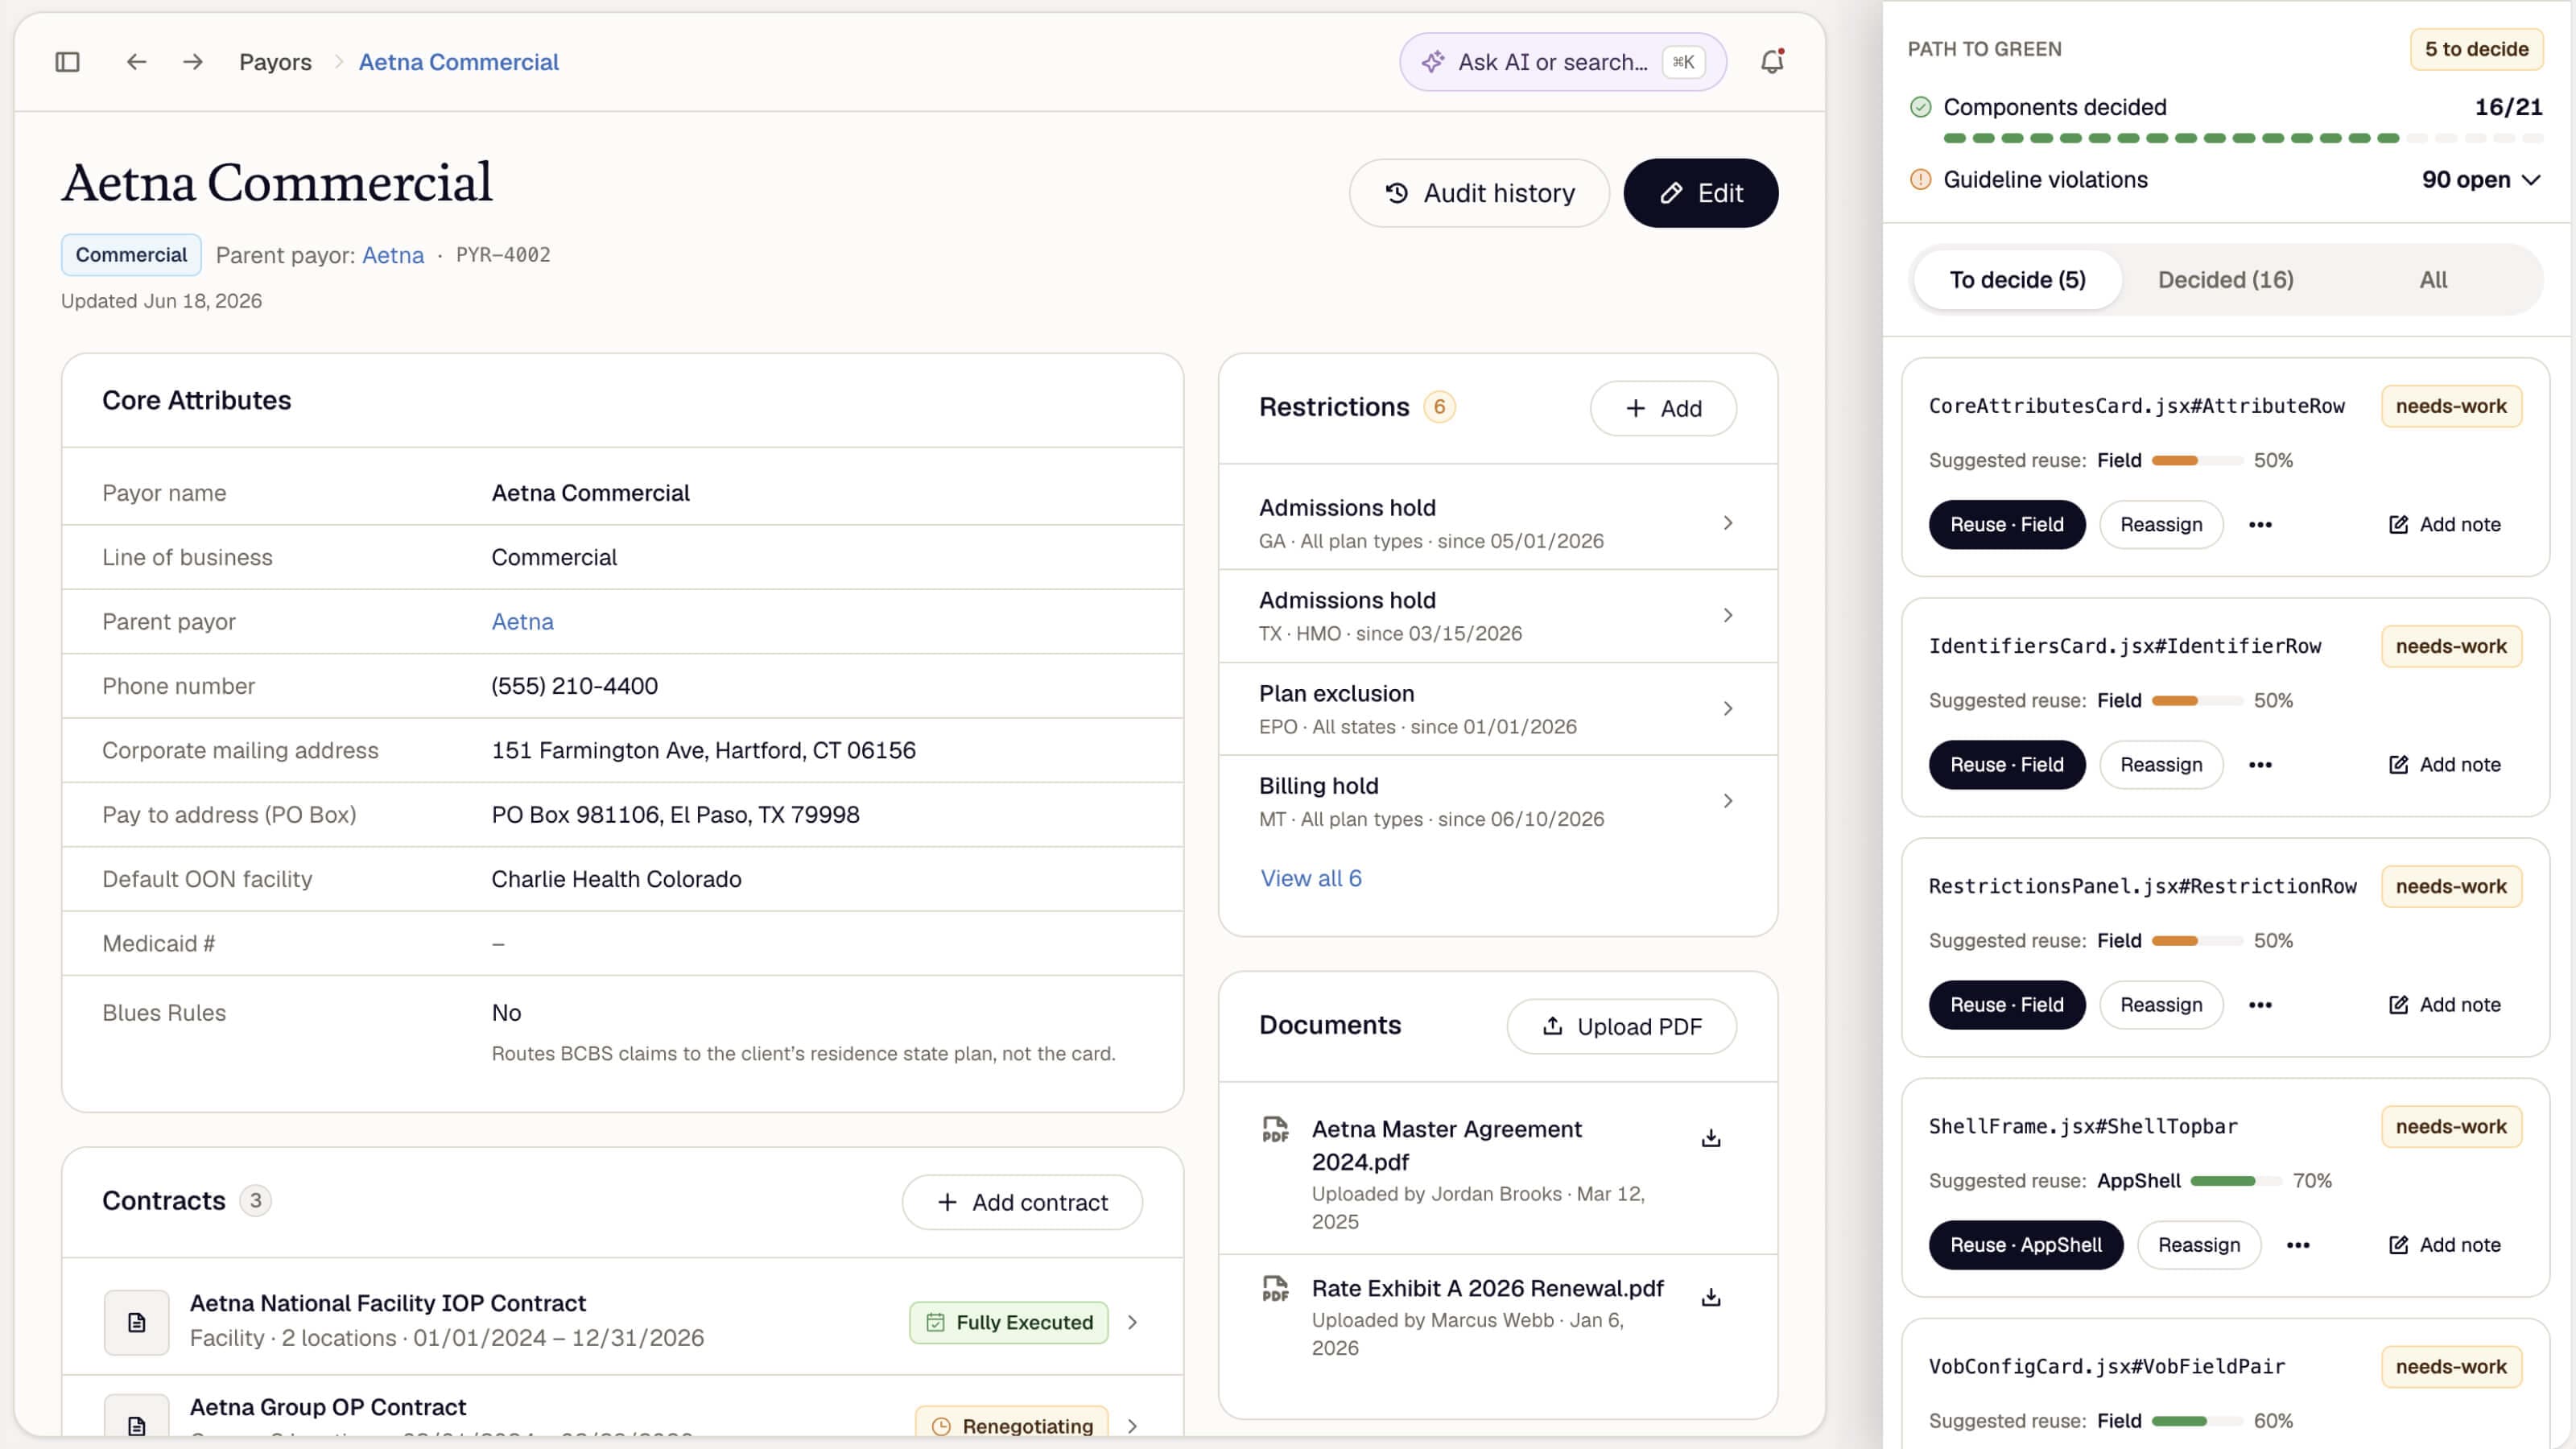This screenshot has height=1449, width=2576.
Task: Switch to All tab
Action: [x=2433, y=280]
